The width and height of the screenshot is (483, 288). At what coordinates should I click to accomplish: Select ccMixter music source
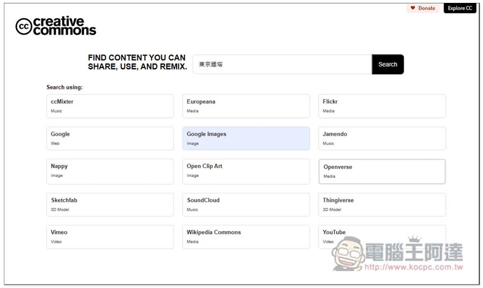pos(110,106)
